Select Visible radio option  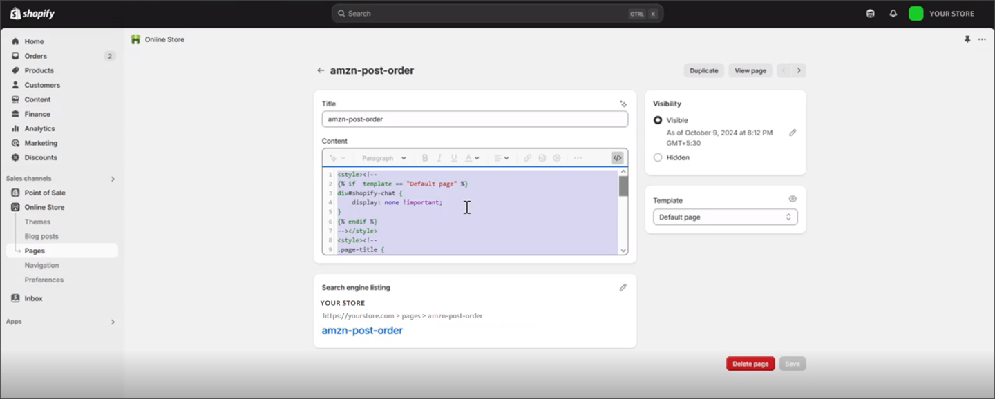pos(658,120)
